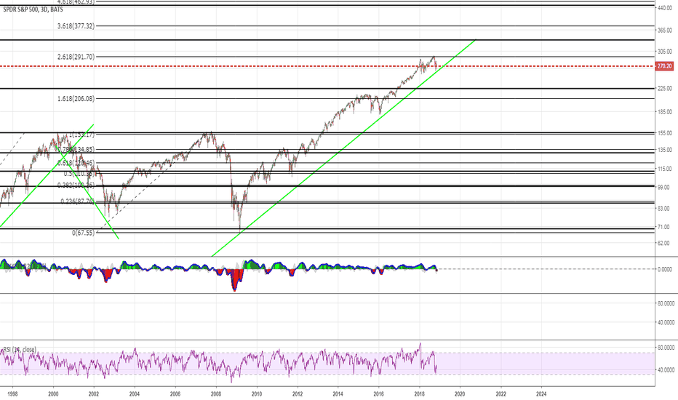The height and width of the screenshot is (400, 678).
Task: Click the 2016 time axis label
Action: [x=379, y=394]
